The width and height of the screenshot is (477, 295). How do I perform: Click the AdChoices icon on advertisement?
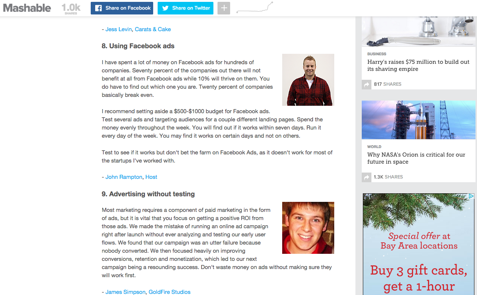click(471, 196)
